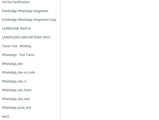Screen dimensions: 159x120
Task: Select LANDSLIDES (MAJOR ROAD WAY) entry
Action: 26,37
